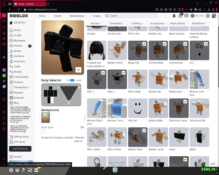This screenshot has height=175, width=219.
Task: Expand the Characters category dropdown
Action: click(117, 23)
